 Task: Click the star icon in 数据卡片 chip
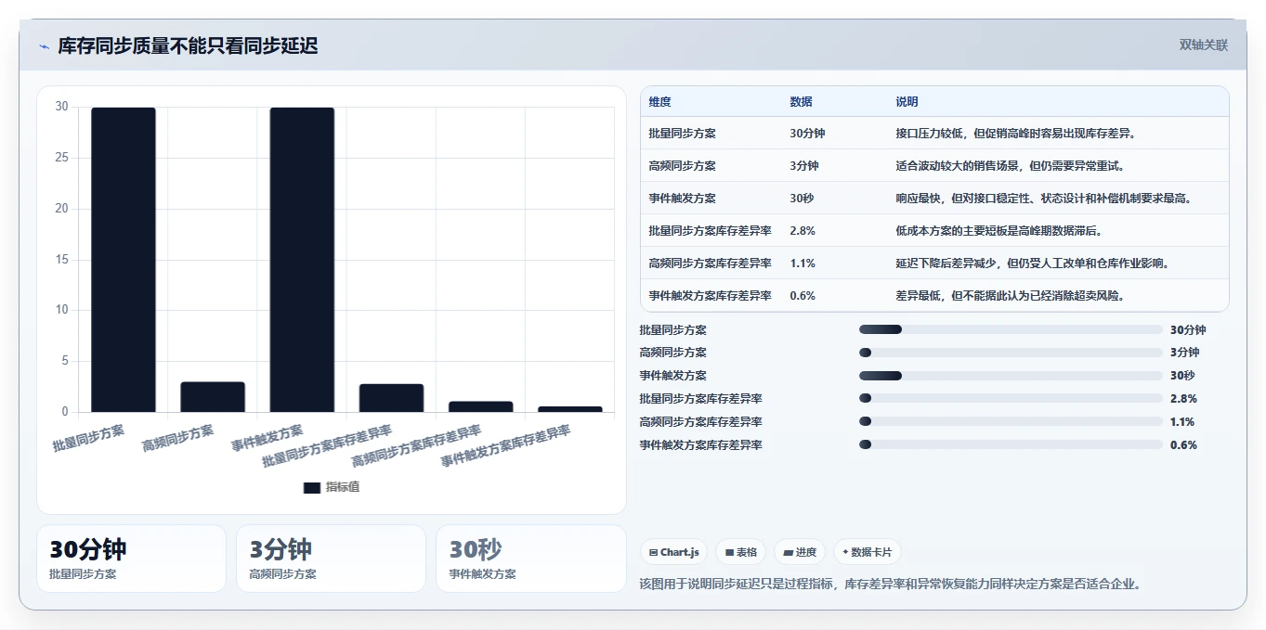pyautogui.click(x=845, y=552)
